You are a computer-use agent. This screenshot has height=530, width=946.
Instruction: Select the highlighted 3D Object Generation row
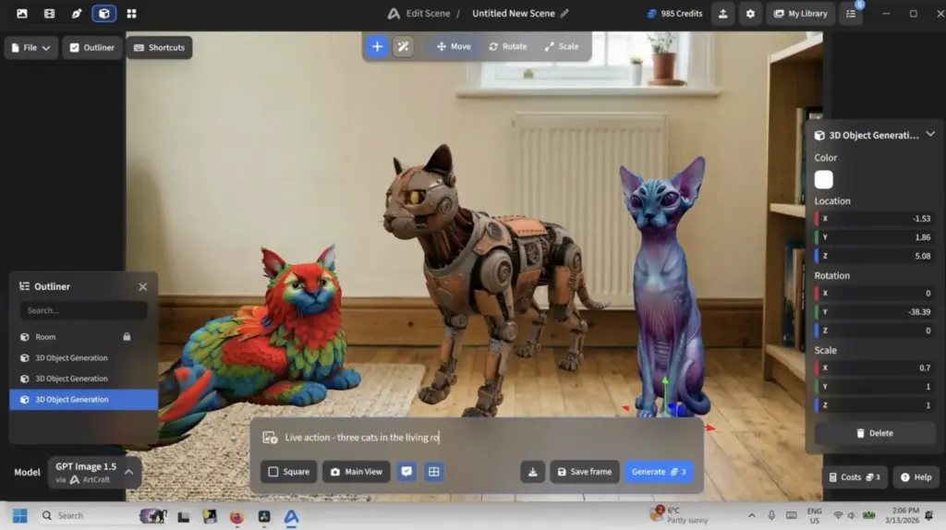point(84,400)
